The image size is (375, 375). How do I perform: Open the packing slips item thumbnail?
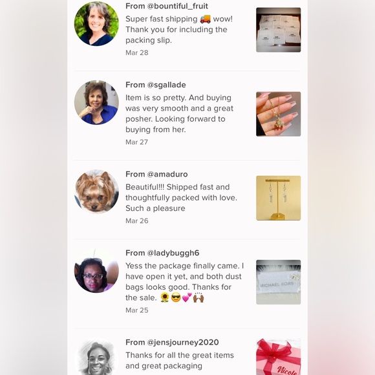coord(279,30)
